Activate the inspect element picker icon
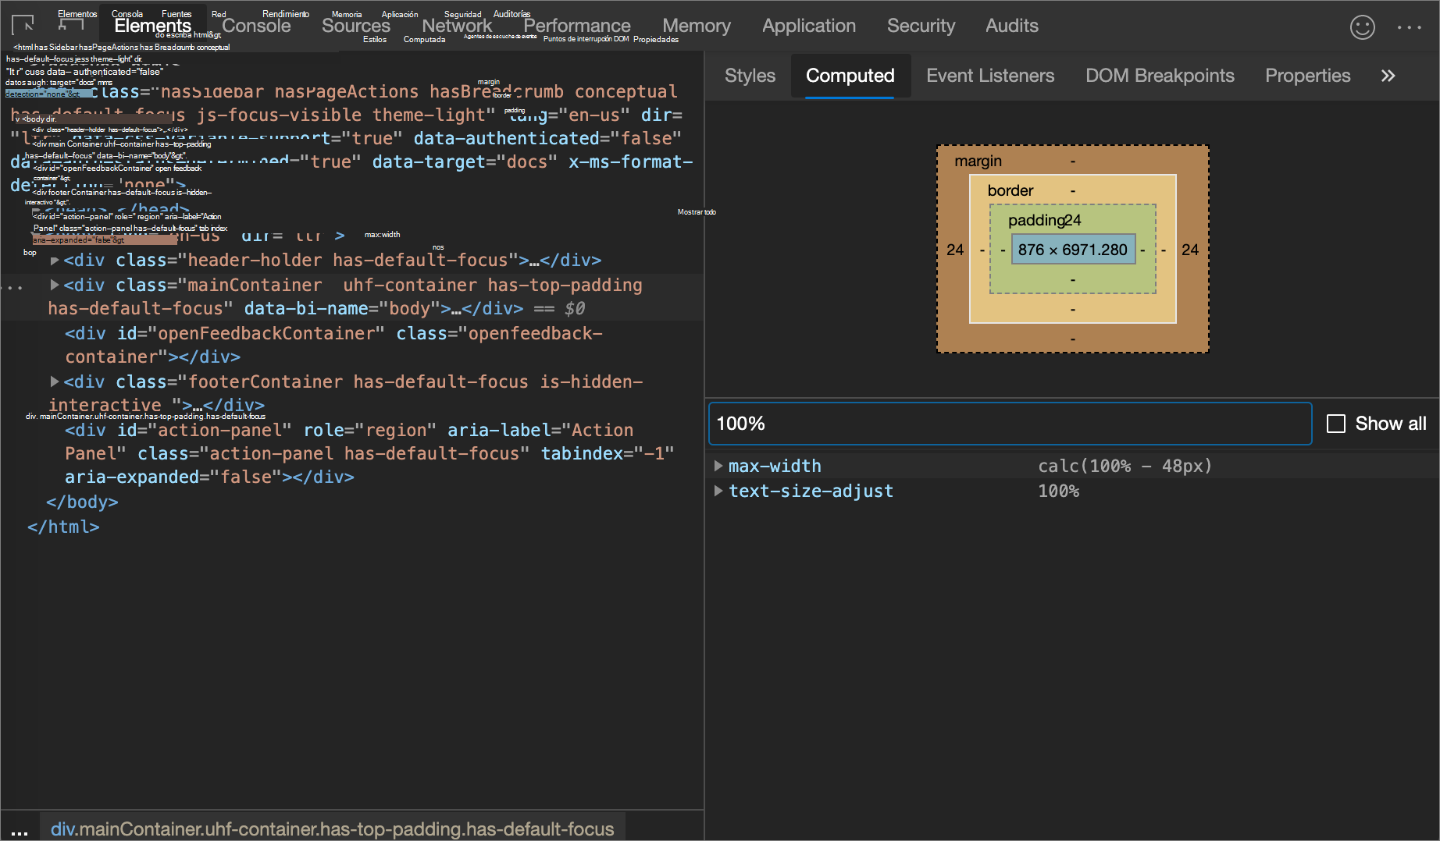Screen dimensions: 1440x841 click(x=23, y=26)
